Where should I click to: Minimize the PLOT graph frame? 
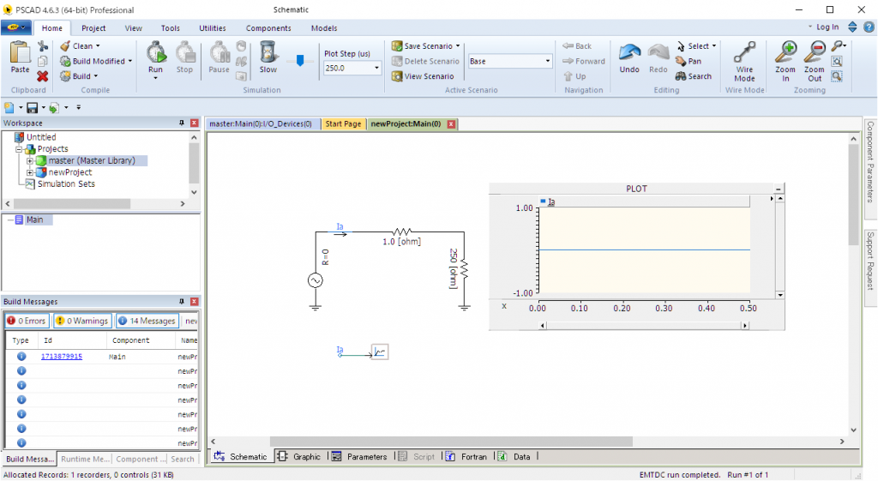779,189
